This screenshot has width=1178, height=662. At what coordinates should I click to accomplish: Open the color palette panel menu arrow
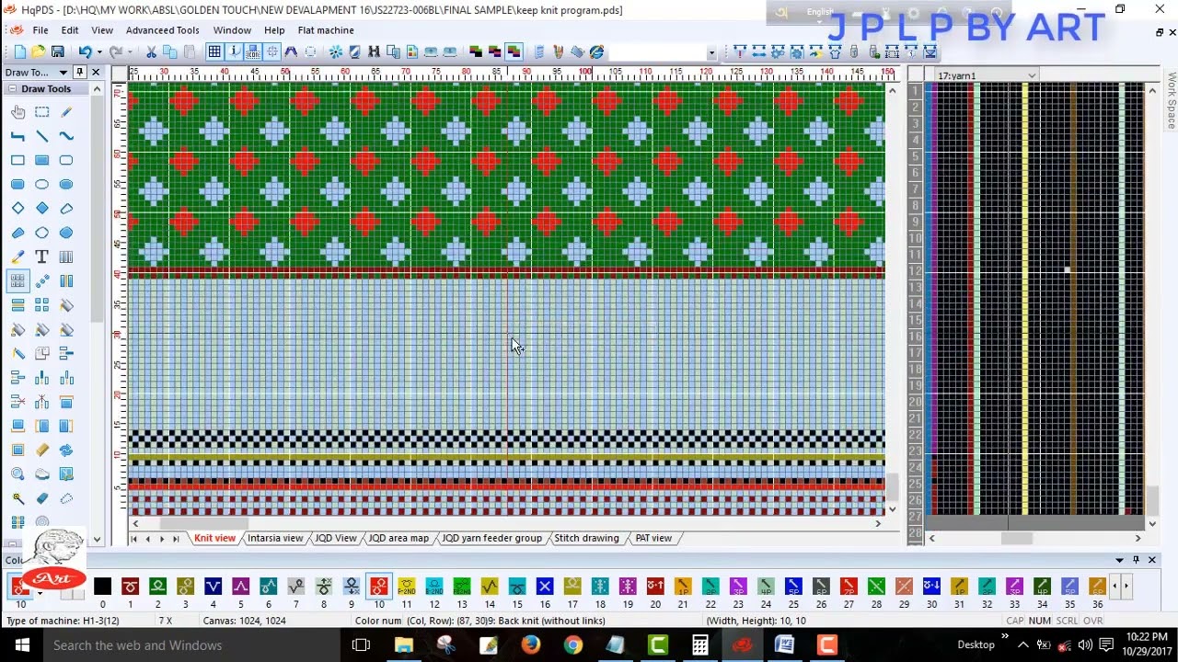coord(1120,560)
